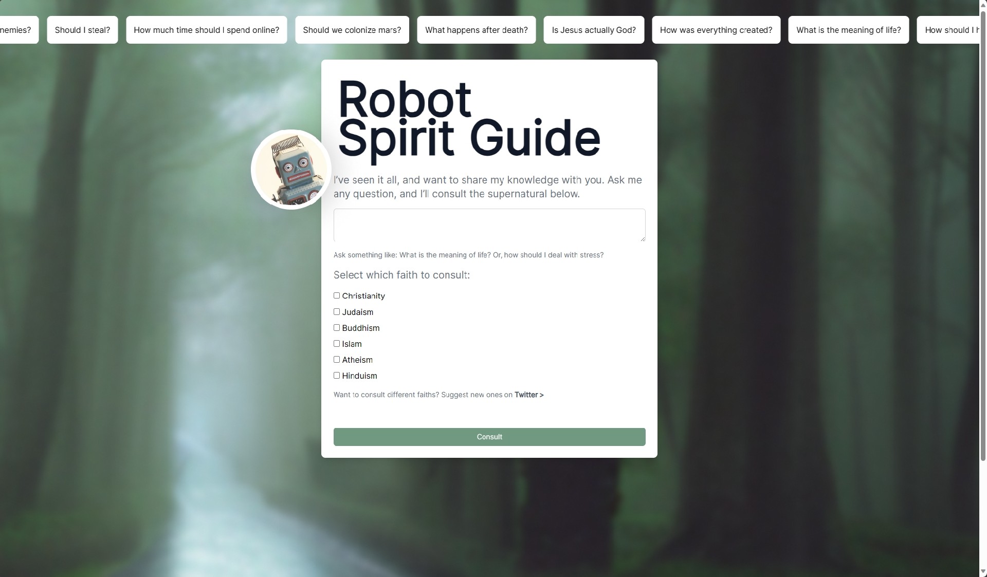Click the textarea resize handle corner

[643, 238]
